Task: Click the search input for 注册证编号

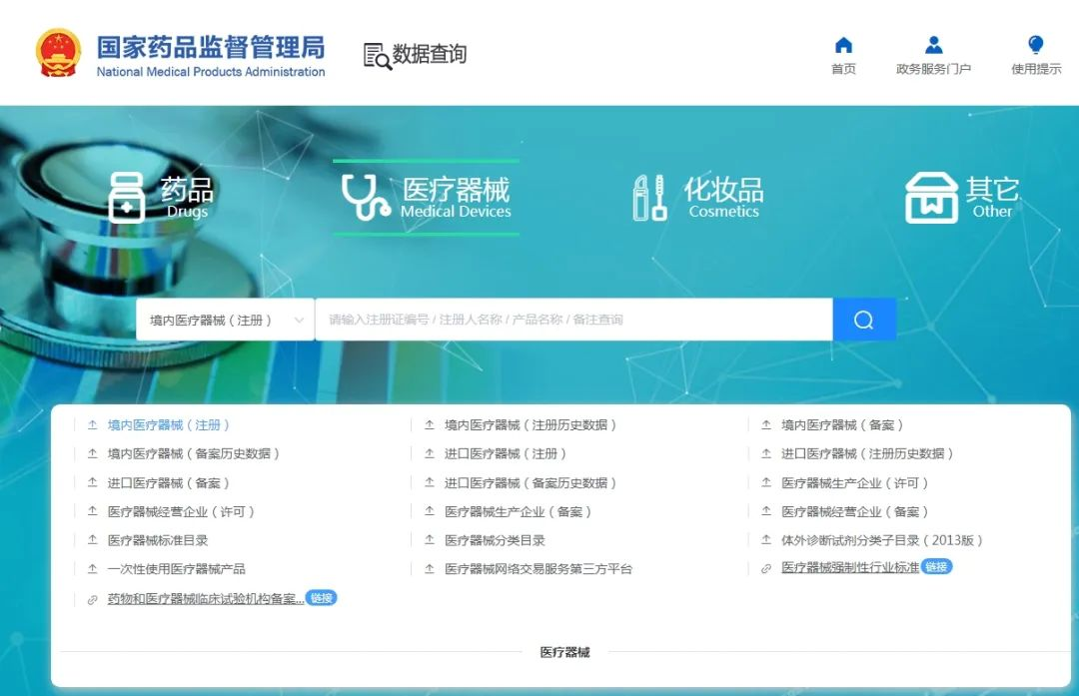Action: (573, 320)
